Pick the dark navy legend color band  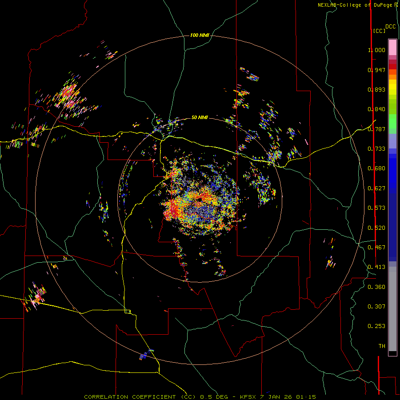tap(392, 224)
